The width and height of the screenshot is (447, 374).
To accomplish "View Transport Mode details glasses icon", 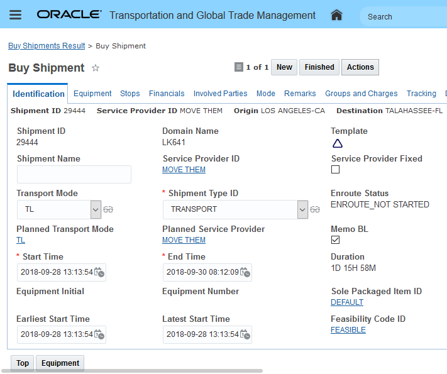I will click(108, 209).
